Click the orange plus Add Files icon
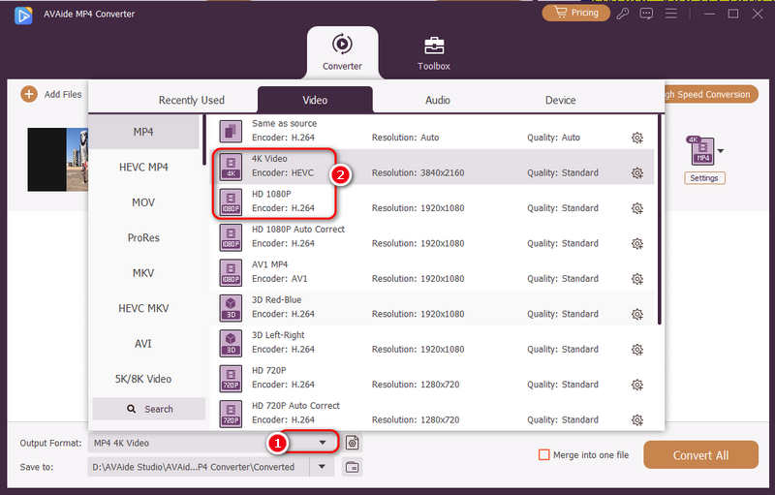This screenshot has width=775, height=495. [x=29, y=94]
